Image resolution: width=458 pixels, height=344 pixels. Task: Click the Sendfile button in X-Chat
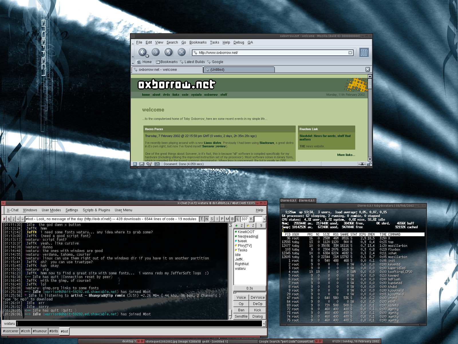coord(241,316)
